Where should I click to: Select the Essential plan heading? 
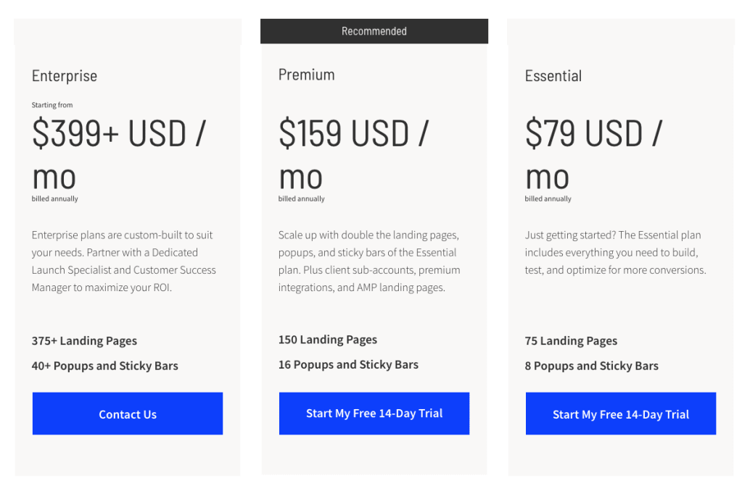[553, 76]
